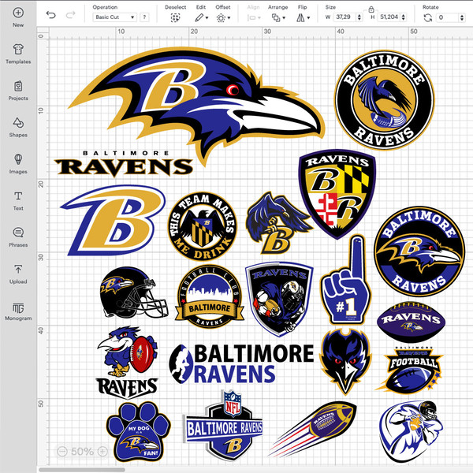Adjust the height stepper arrows
The width and height of the screenshot is (473, 473).
coord(404,17)
